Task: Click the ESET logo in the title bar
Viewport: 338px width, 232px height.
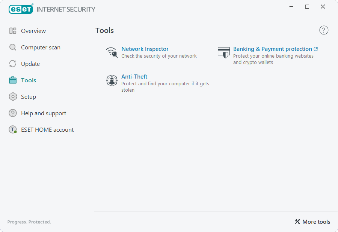Action: pos(21,9)
